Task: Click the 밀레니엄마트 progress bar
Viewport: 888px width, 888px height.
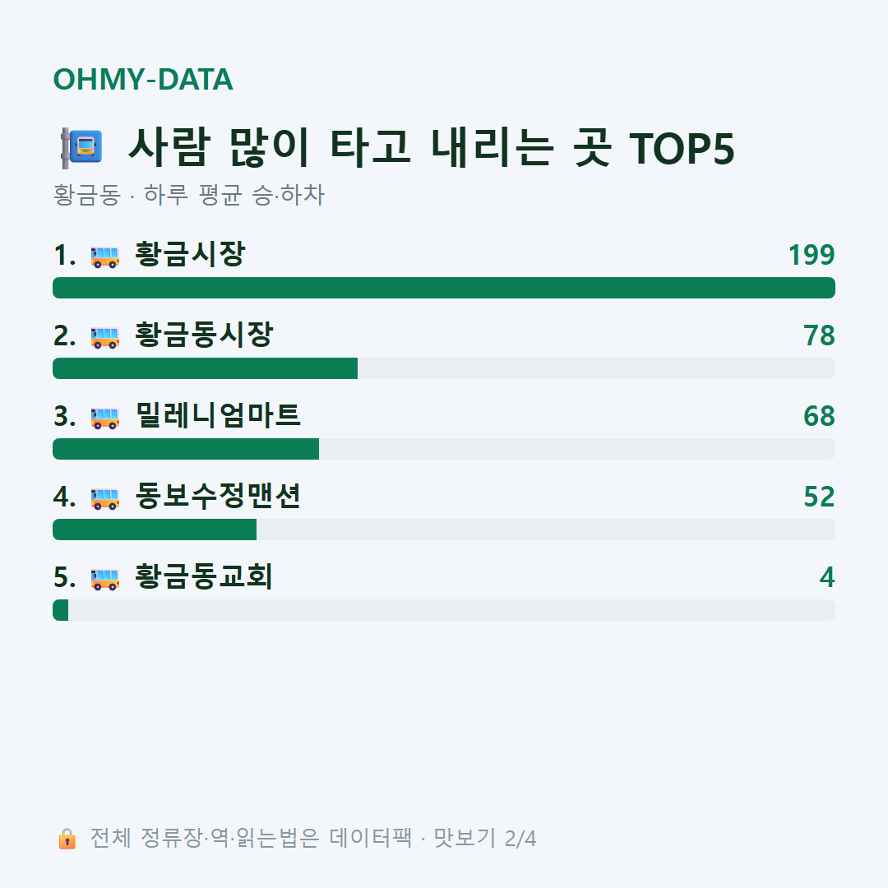Action: (444, 449)
